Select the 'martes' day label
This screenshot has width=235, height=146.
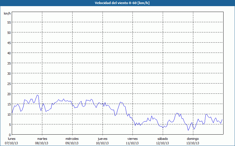click(x=42, y=139)
